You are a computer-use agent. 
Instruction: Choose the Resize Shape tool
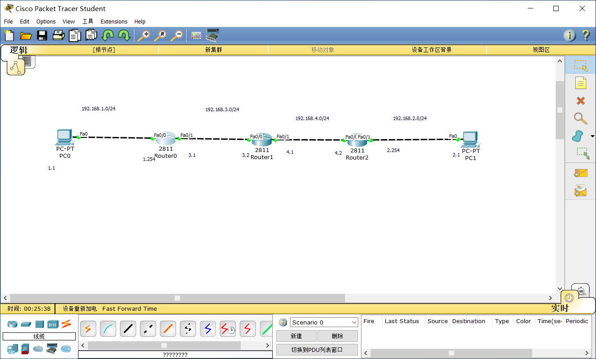(x=583, y=153)
